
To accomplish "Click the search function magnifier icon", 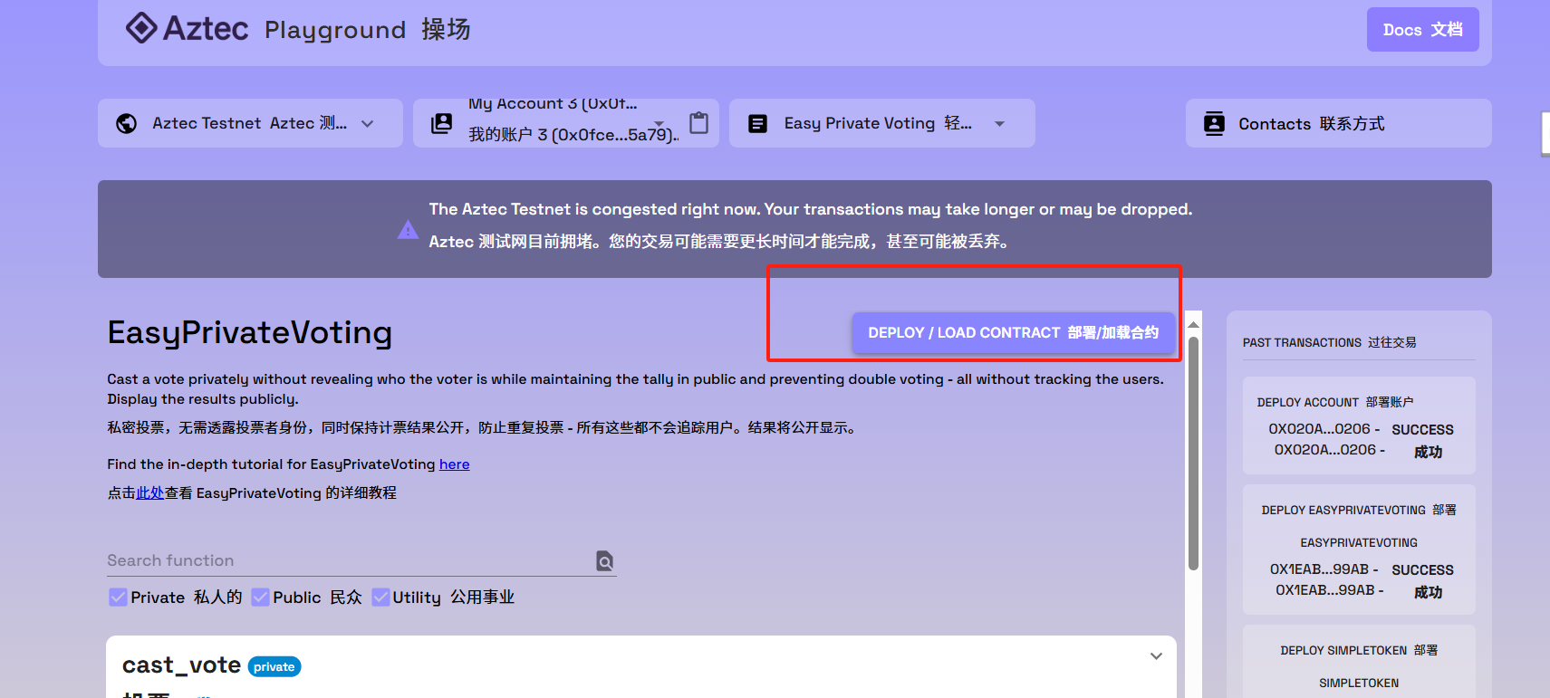I will (604, 561).
